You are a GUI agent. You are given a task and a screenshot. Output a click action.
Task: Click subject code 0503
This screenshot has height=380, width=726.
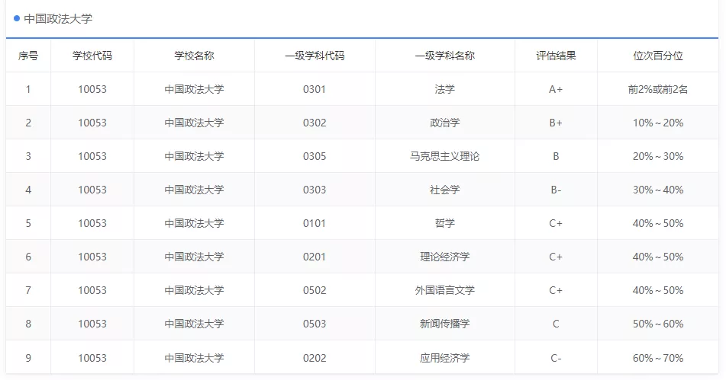tap(315, 324)
